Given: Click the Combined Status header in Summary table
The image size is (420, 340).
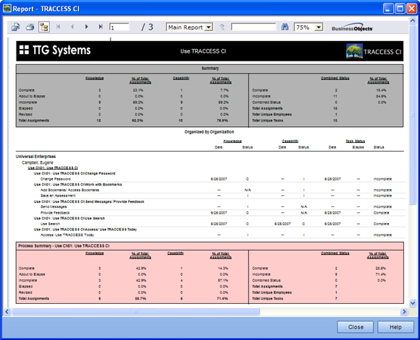Looking at the screenshot, I should (x=335, y=78).
